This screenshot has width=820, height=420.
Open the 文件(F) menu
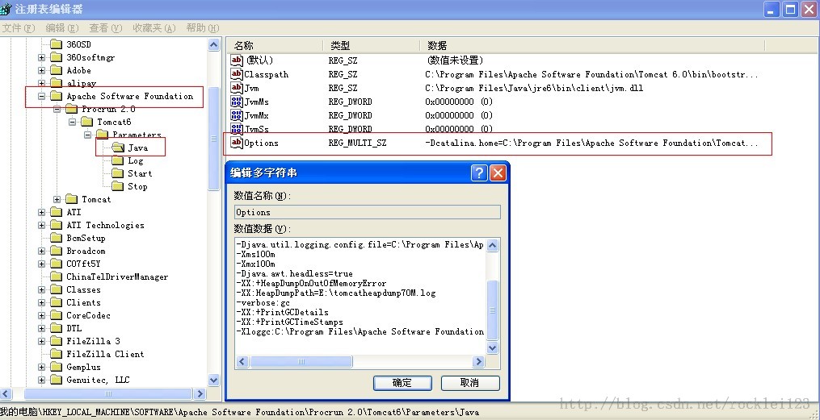pos(18,27)
